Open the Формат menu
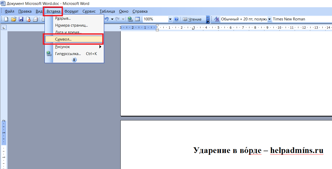The height and width of the screenshot is (169, 332). pos(71,11)
